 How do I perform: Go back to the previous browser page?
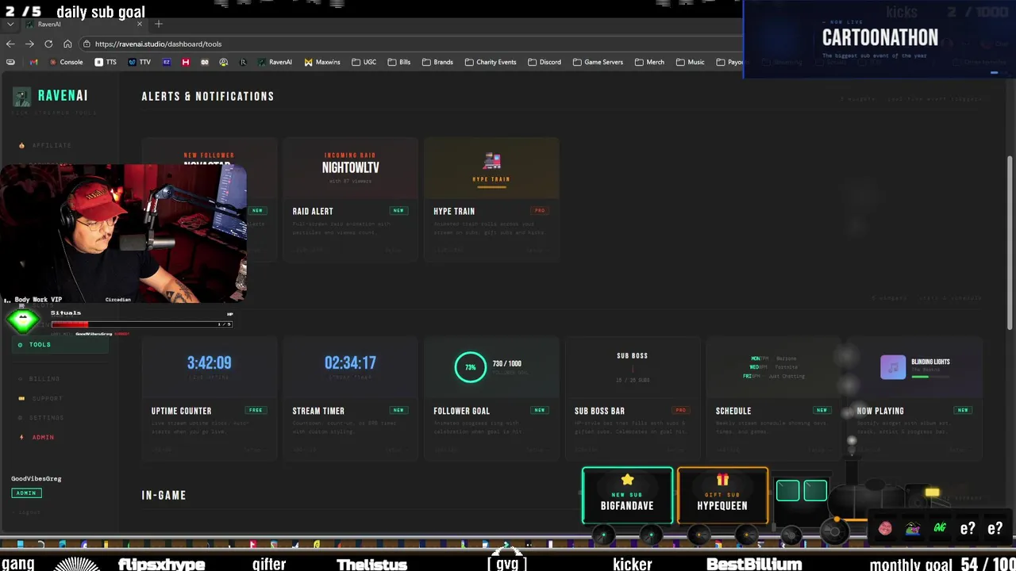(x=10, y=44)
